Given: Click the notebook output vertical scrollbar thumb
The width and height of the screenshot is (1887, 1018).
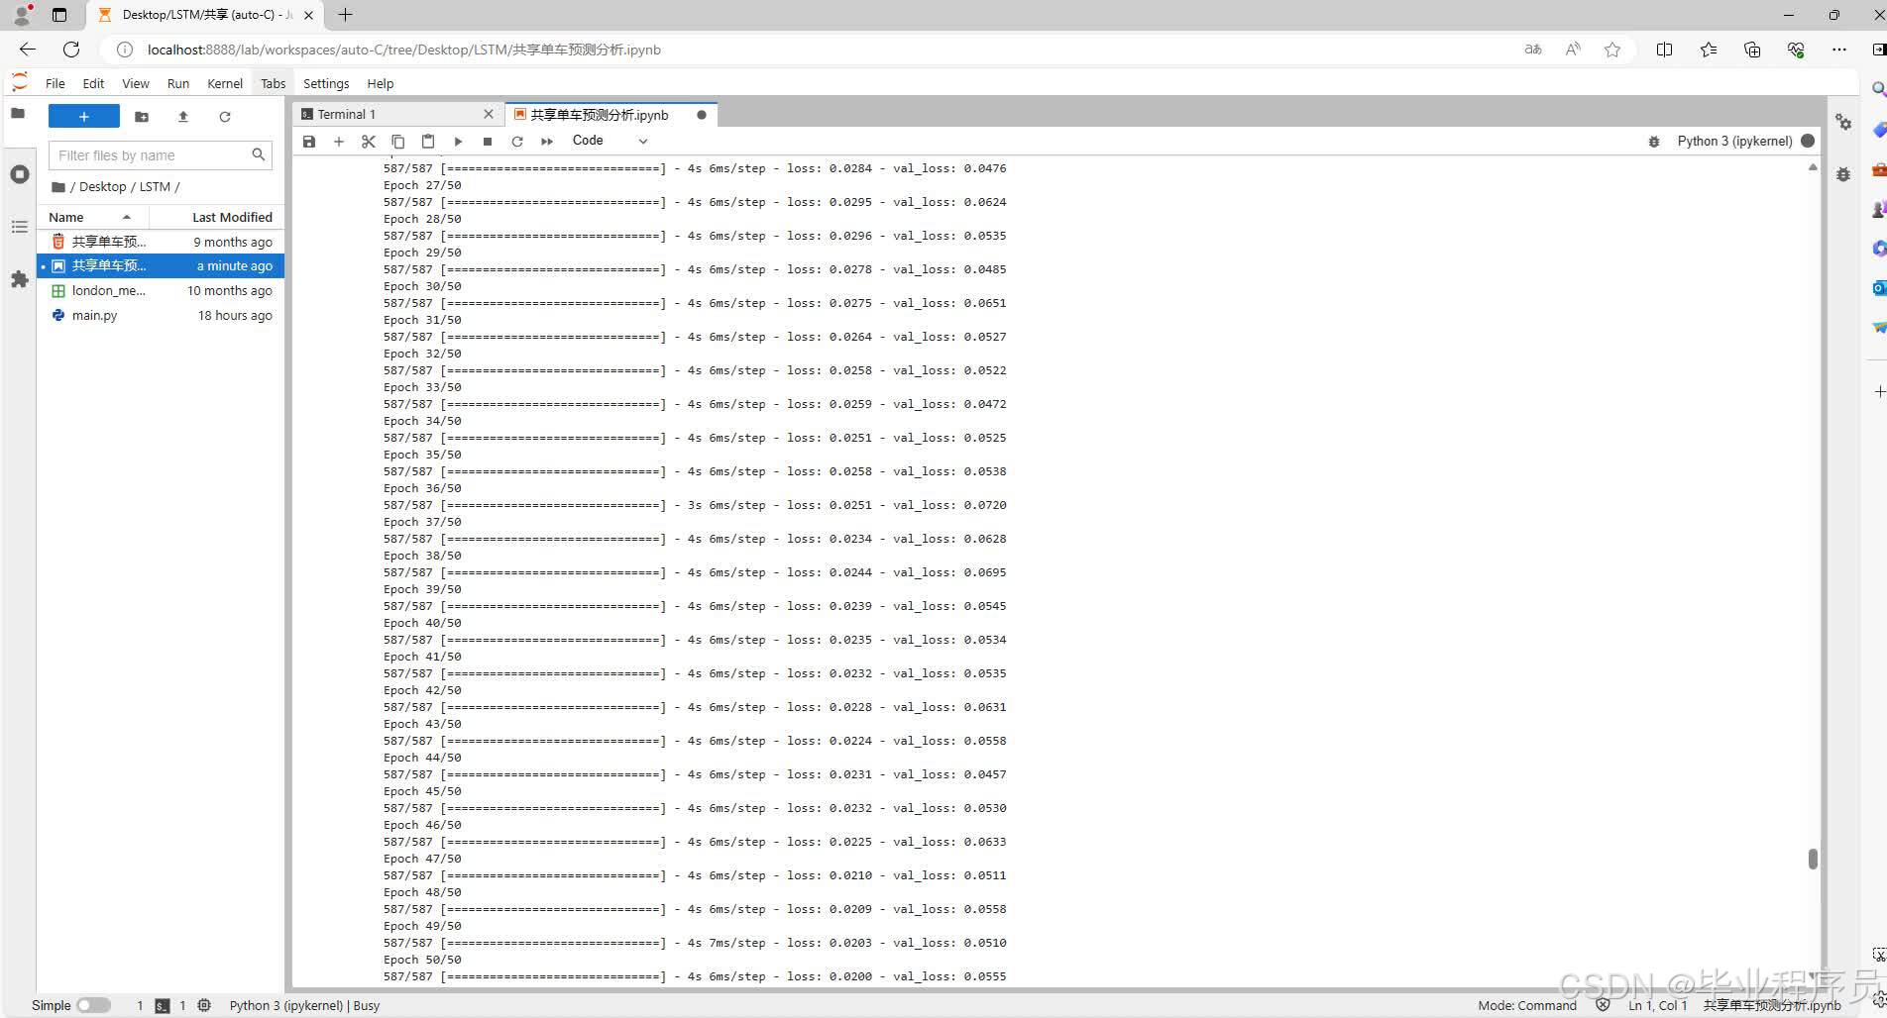Looking at the screenshot, I should (x=1813, y=859).
